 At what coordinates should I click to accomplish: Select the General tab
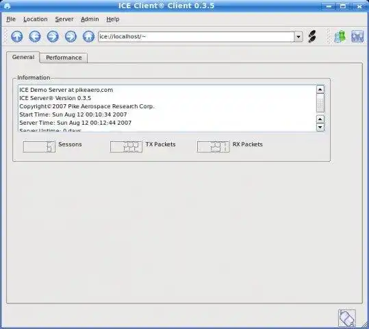[23, 57]
